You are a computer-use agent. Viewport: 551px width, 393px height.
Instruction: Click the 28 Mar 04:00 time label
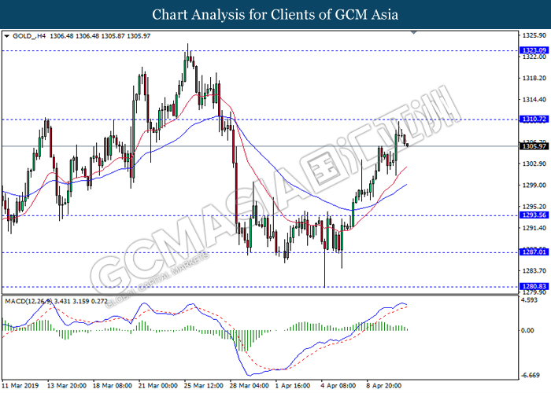250,386
